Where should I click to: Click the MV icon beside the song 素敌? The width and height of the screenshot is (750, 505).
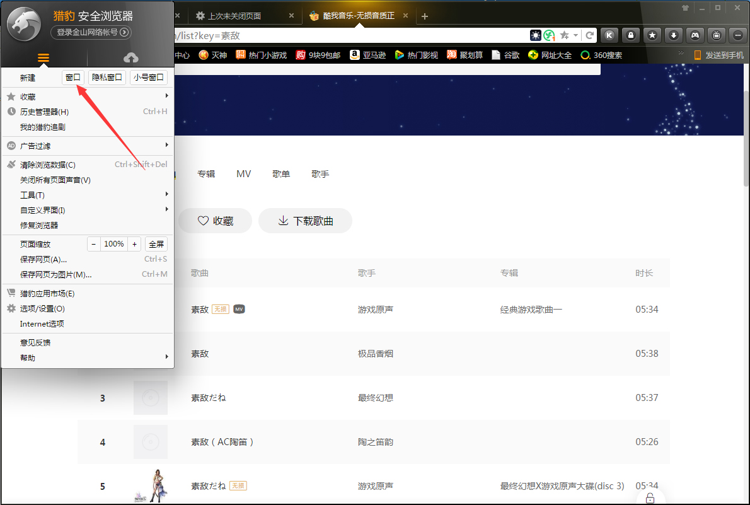click(x=238, y=309)
